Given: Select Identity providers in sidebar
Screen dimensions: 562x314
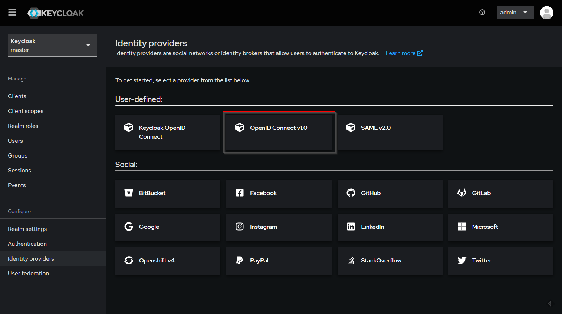Looking at the screenshot, I should pyautogui.click(x=53, y=258).
